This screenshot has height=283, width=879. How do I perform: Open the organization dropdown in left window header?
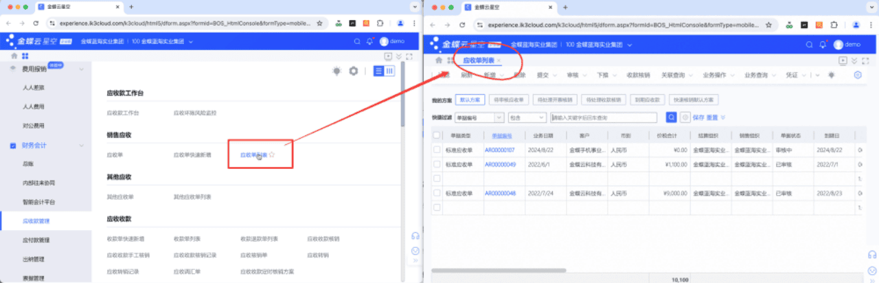(x=192, y=41)
